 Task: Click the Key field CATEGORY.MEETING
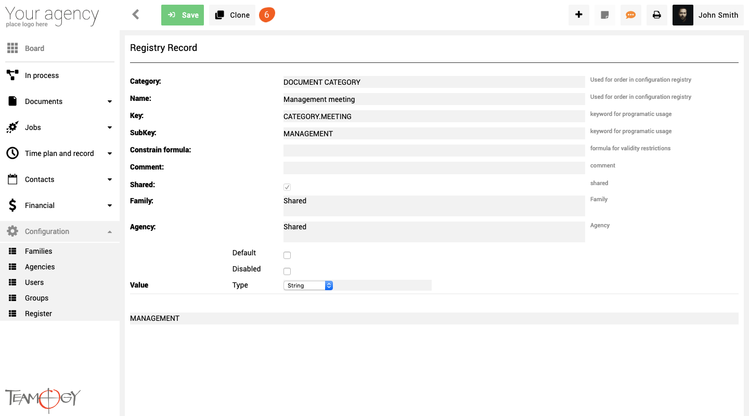(x=434, y=116)
